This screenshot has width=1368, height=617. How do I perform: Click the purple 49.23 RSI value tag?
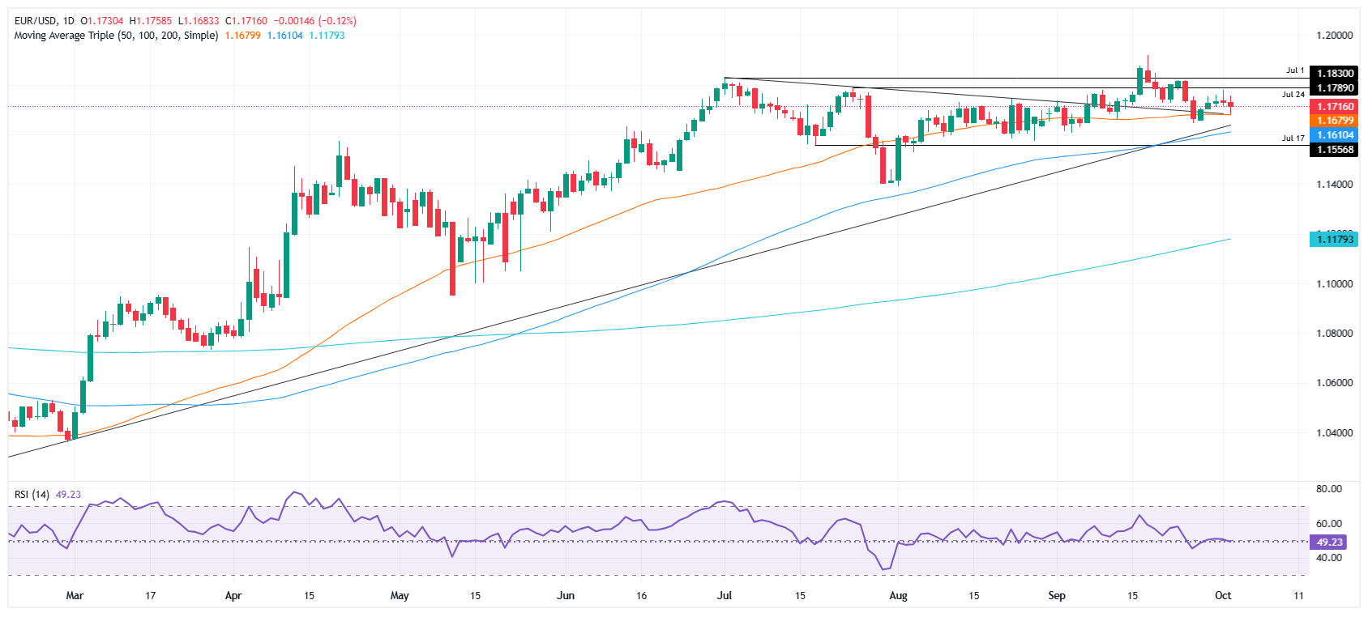coord(1329,543)
